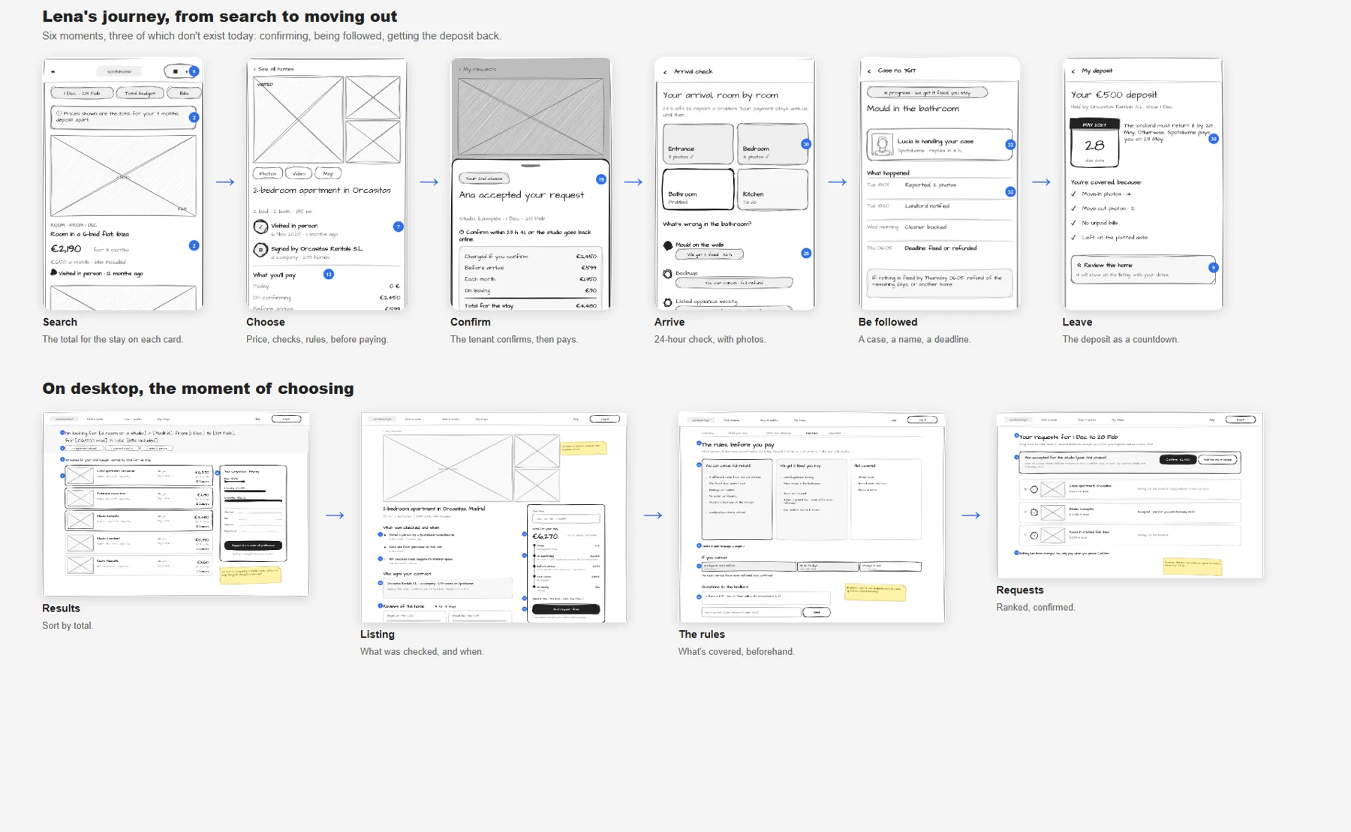Viewport: 1351px width, 832px height.
Task: Click 'Ana accepted your request' heading
Action: [x=522, y=195]
